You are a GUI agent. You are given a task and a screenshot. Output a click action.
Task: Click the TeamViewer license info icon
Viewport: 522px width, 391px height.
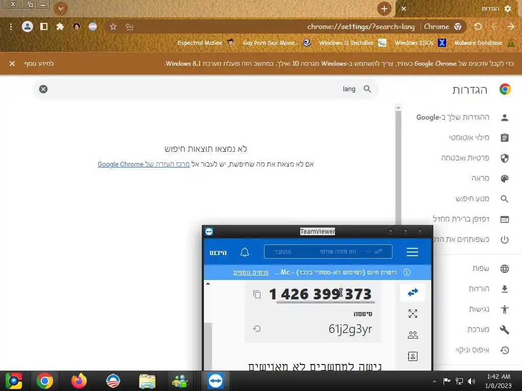coord(406,272)
